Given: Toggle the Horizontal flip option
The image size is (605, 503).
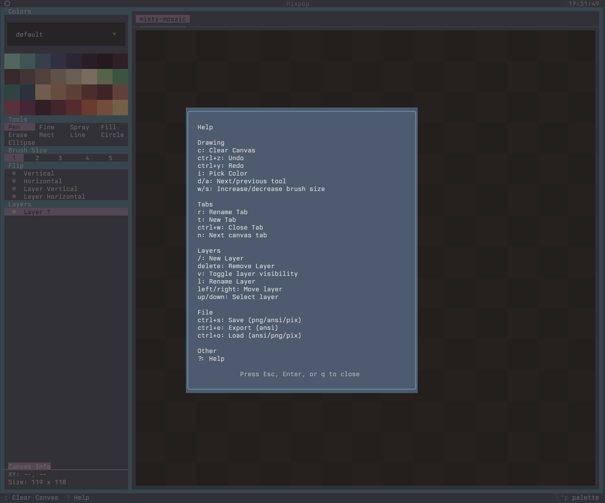Looking at the screenshot, I should tap(43, 181).
